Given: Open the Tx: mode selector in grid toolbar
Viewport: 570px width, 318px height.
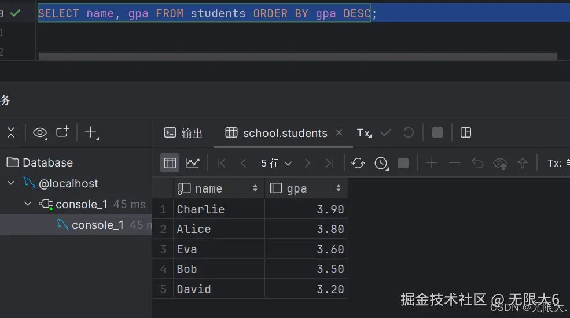Looking at the screenshot, I should (x=558, y=164).
